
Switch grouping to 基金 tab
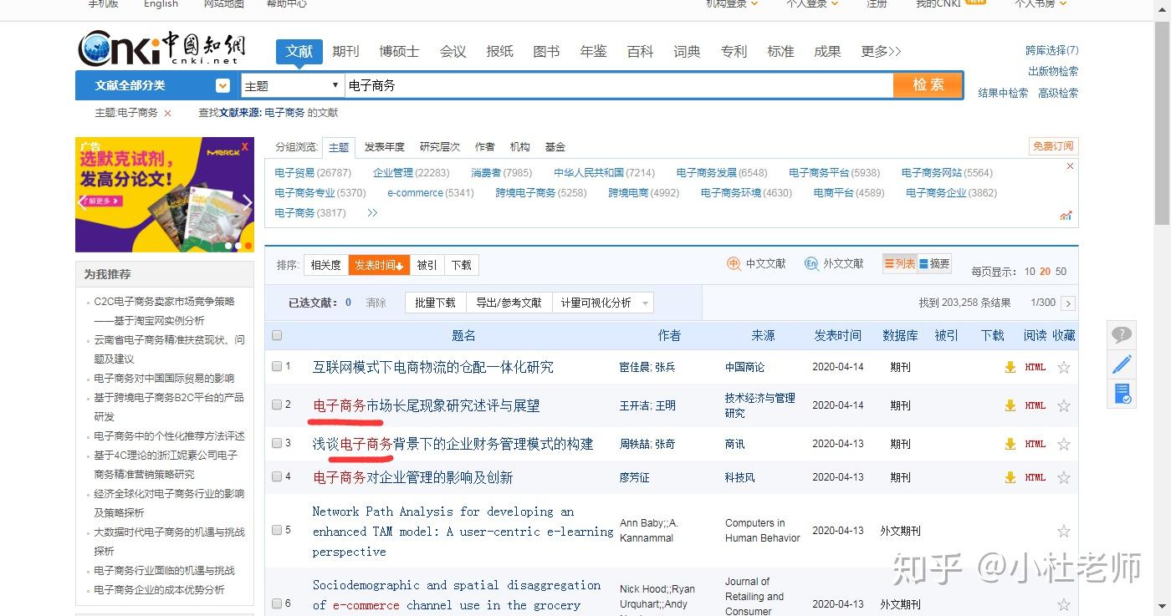click(555, 147)
